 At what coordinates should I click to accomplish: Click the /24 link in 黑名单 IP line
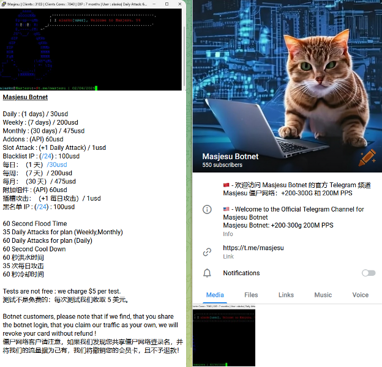[x=42, y=207]
